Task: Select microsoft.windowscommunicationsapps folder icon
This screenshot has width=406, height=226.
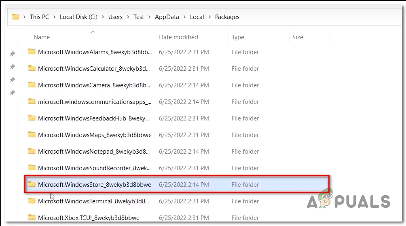Action: point(32,101)
